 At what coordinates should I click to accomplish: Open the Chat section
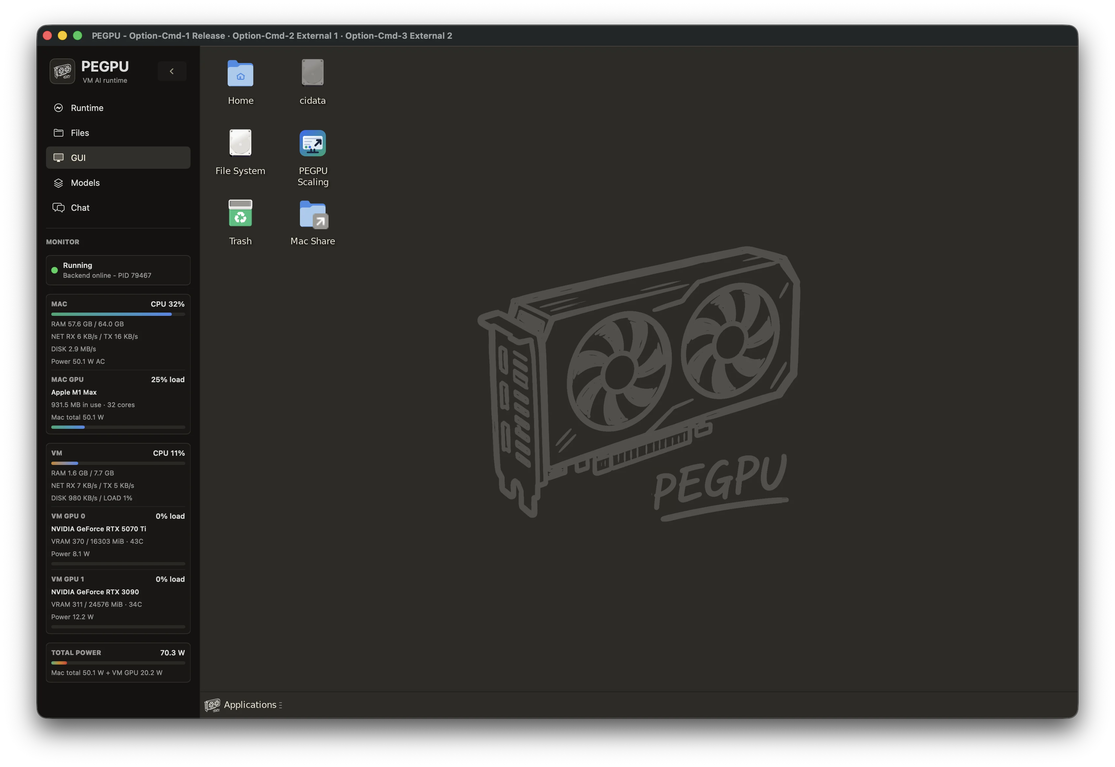(x=118, y=208)
